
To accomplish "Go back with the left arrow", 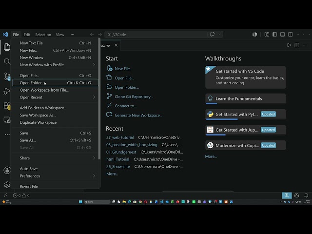I will coord(92,35).
